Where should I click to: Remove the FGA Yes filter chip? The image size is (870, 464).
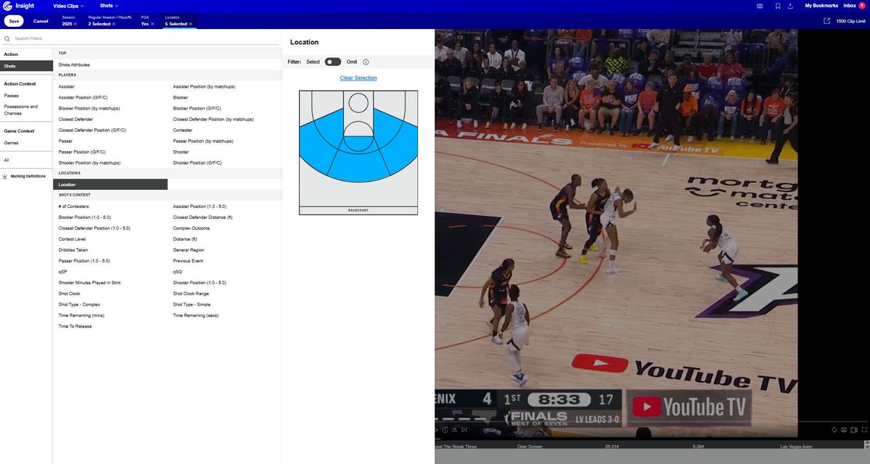[x=152, y=24]
